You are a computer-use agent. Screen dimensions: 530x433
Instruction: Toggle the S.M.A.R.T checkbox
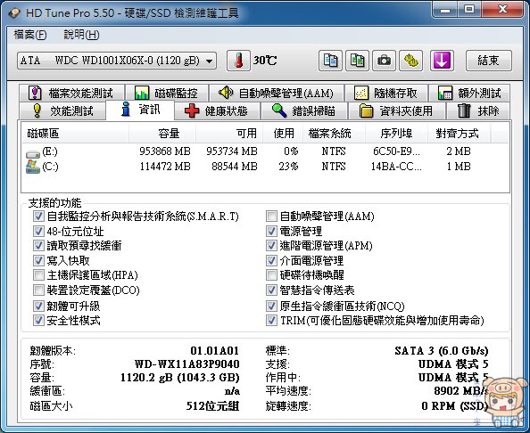[38, 216]
